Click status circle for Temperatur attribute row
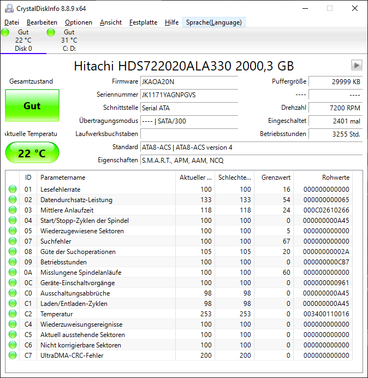This screenshot has width=368, height=378. [13, 314]
